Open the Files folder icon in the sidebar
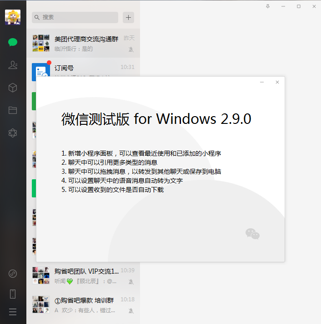The image size is (321, 324). [13, 110]
